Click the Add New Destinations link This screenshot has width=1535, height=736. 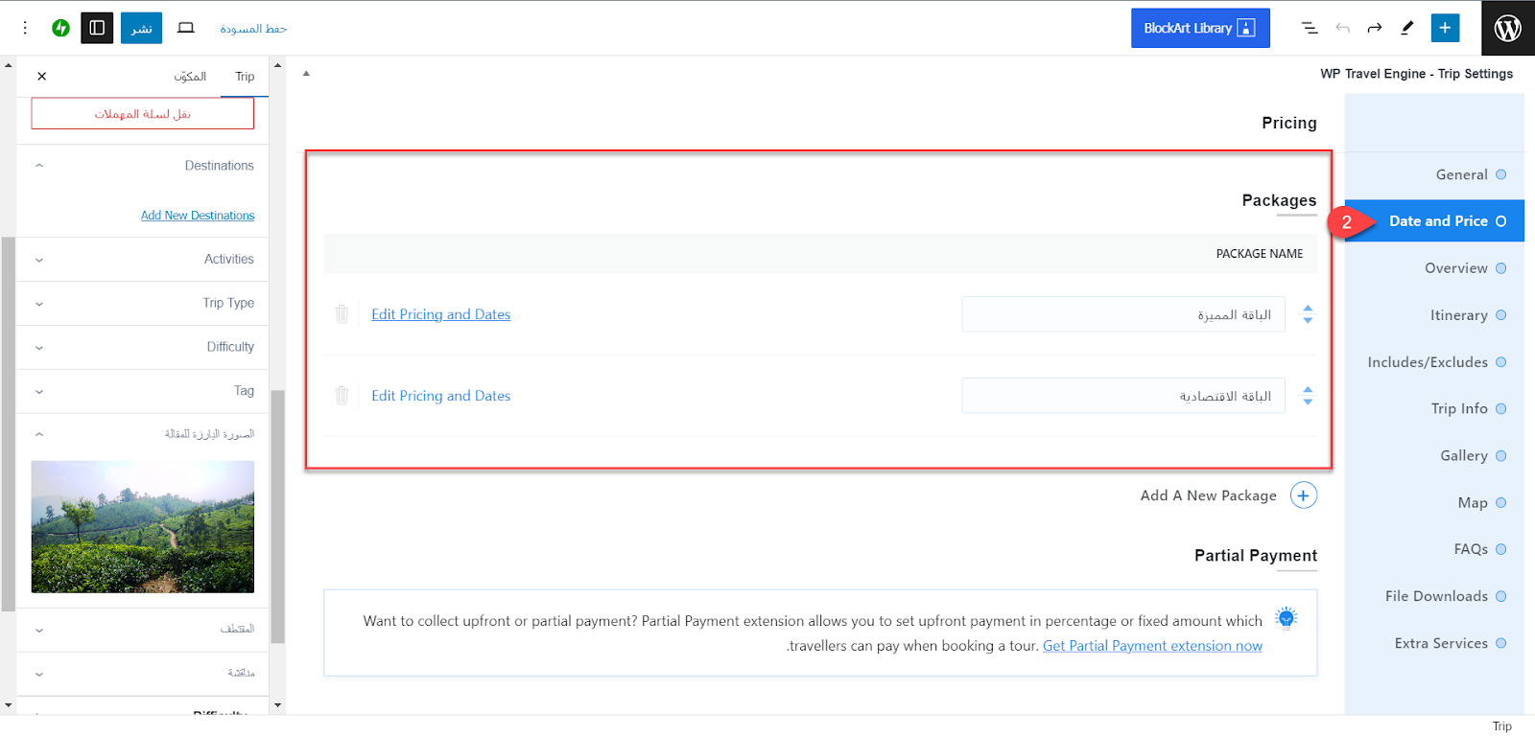(x=198, y=216)
